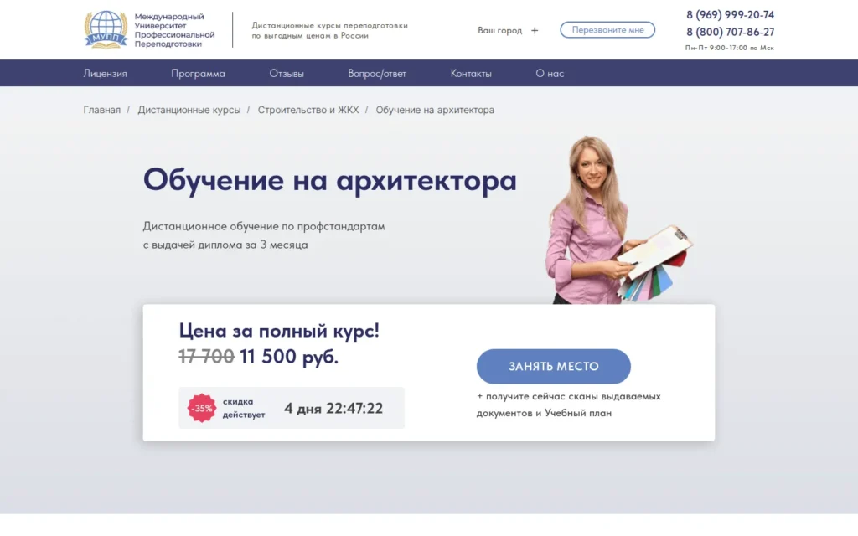Open Дистанционные курсы breadcrumb
Image resolution: width=858 pixels, height=536 pixels.
(x=189, y=110)
